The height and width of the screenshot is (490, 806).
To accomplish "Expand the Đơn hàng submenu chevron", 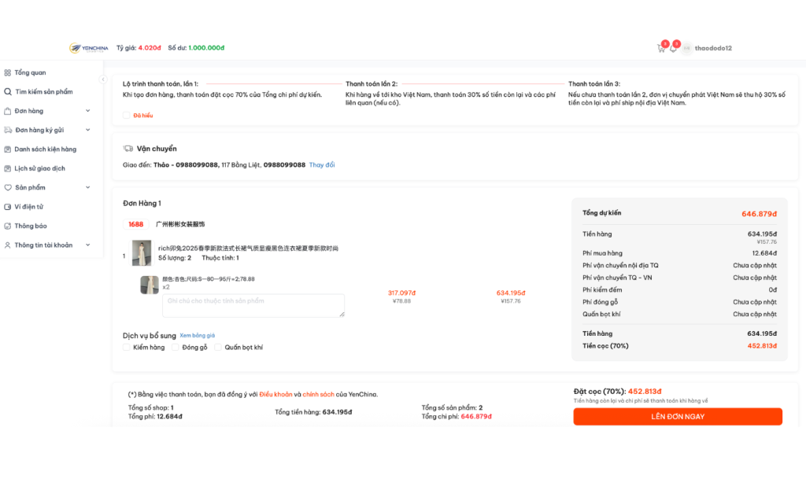I will click(x=87, y=111).
